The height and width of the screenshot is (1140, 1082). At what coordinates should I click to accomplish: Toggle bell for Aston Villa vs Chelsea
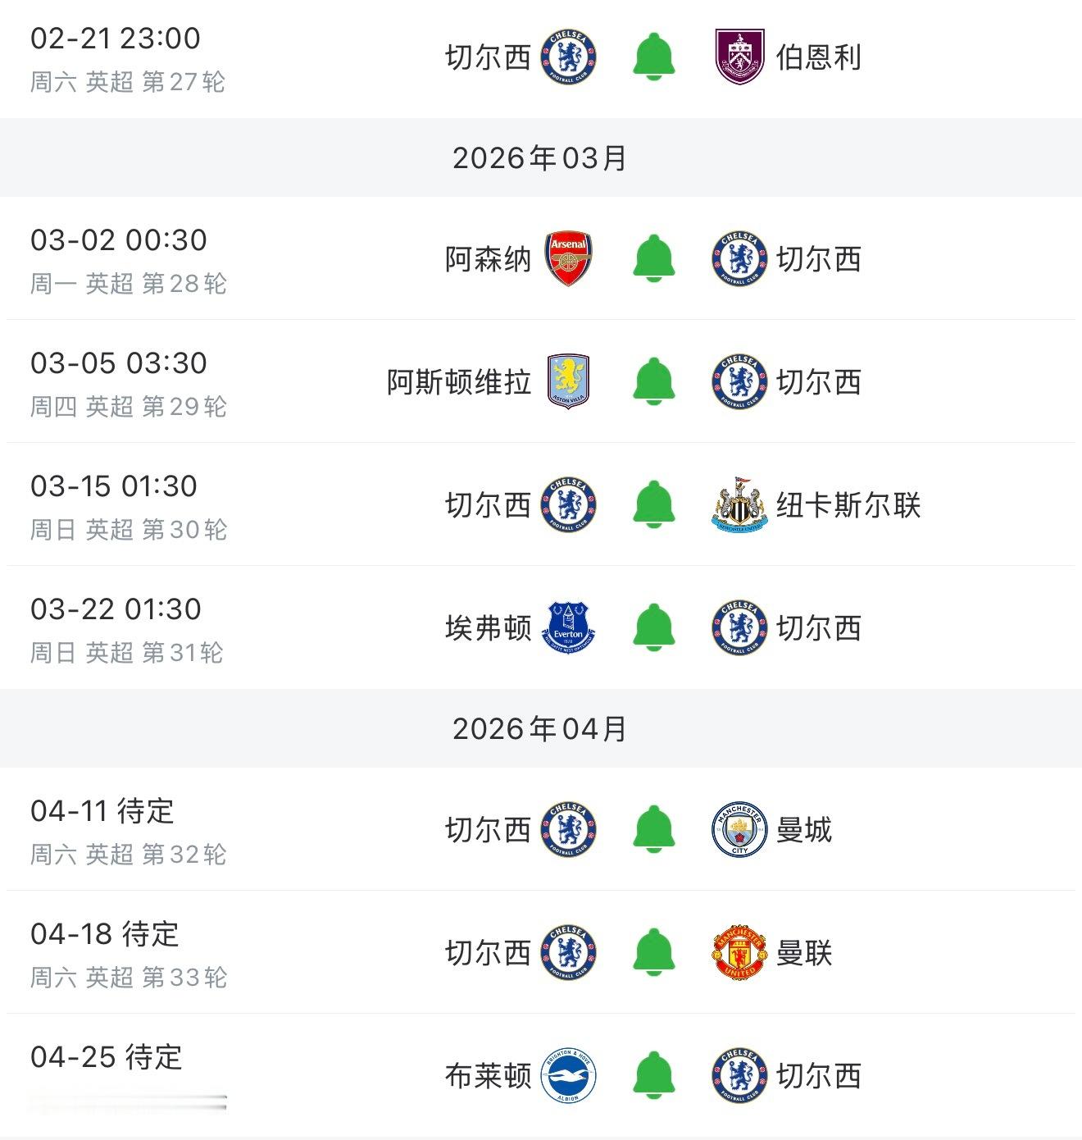(x=654, y=382)
